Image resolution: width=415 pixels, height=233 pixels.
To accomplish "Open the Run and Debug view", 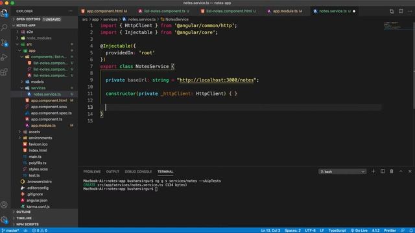I will pos(5,57).
